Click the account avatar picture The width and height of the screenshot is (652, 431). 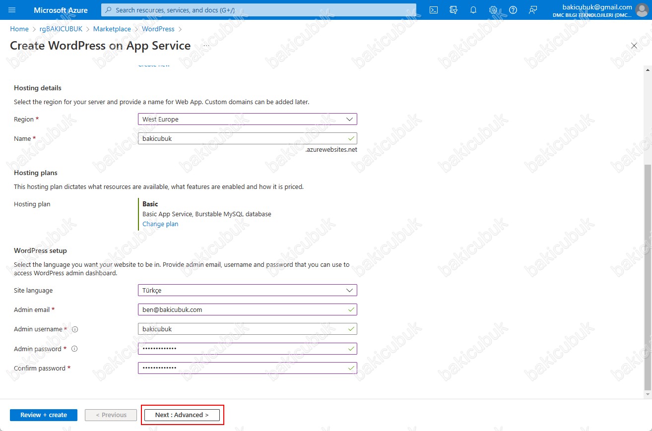643,10
